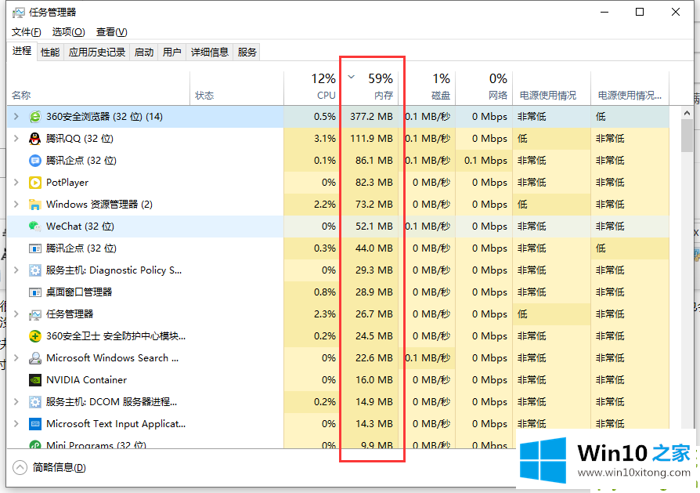
Task: Sort by the 状态 column header
Action: tap(236, 88)
